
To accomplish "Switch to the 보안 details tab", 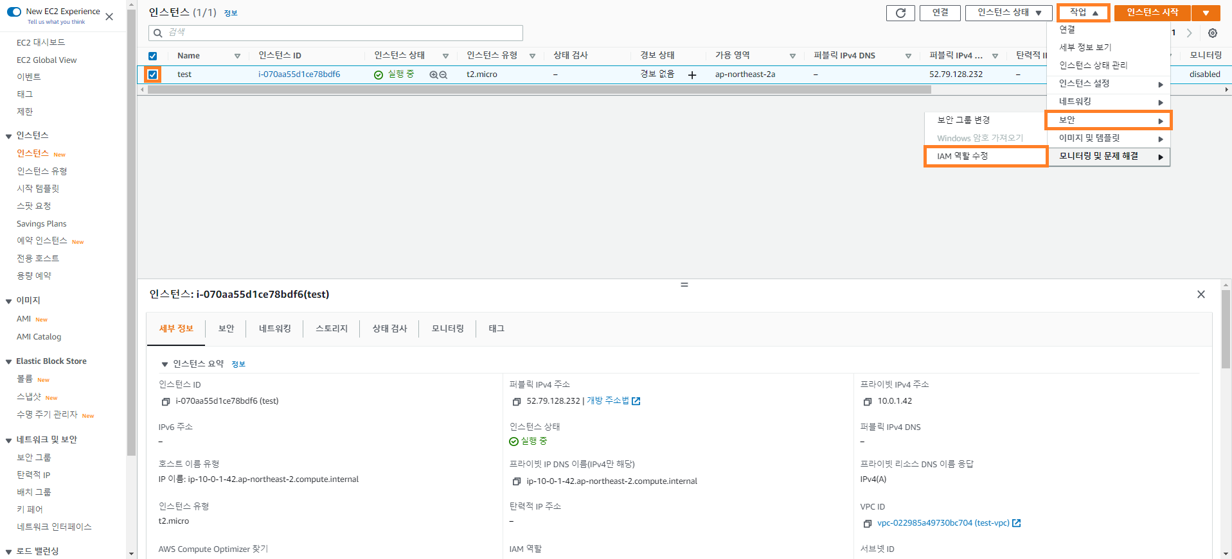I will [226, 329].
